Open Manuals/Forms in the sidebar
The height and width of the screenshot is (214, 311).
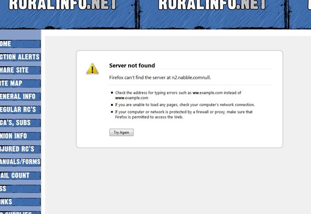click(x=20, y=162)
